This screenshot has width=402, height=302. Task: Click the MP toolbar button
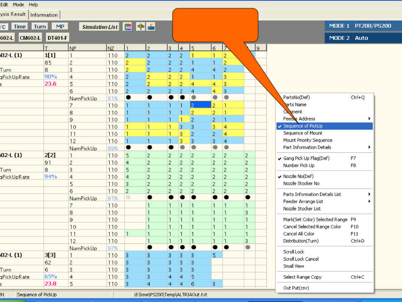click(60, 27)
